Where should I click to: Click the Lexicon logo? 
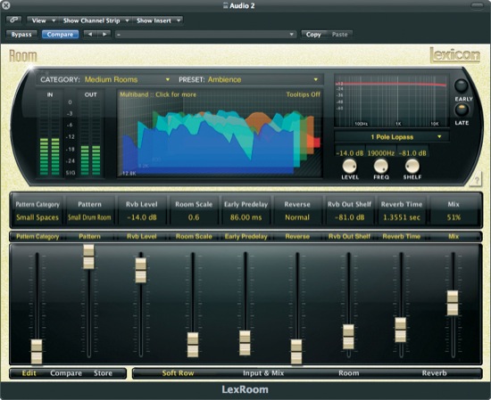pos(455,55)
